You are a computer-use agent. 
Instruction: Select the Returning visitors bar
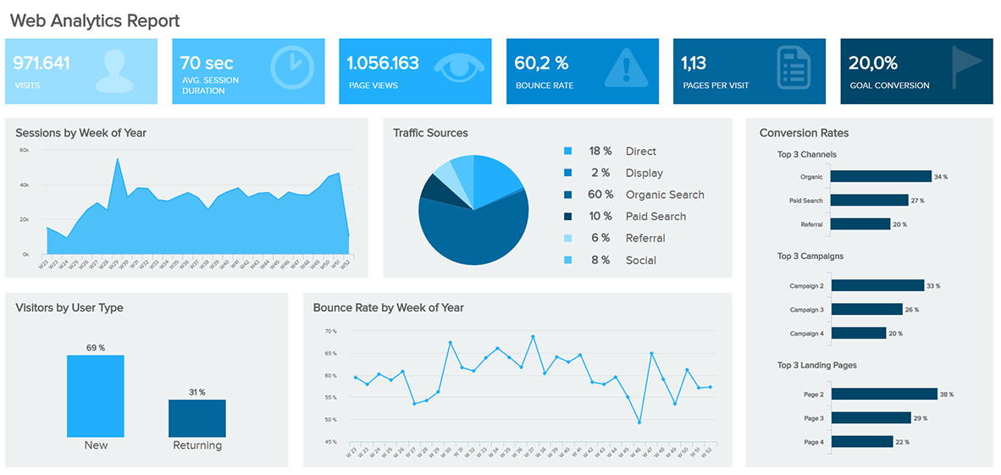[197, 417]
